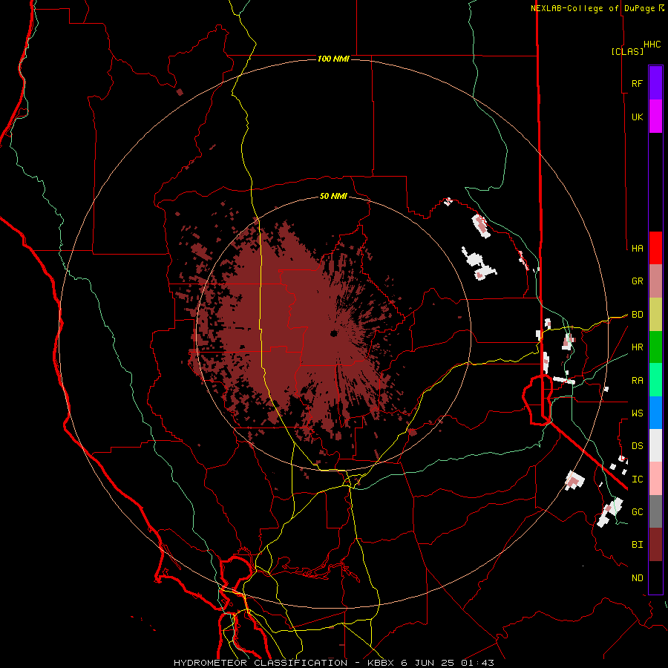668x668 pixels.
Task: Click the 'RF' legend label
Action: (x=637, y=83)
